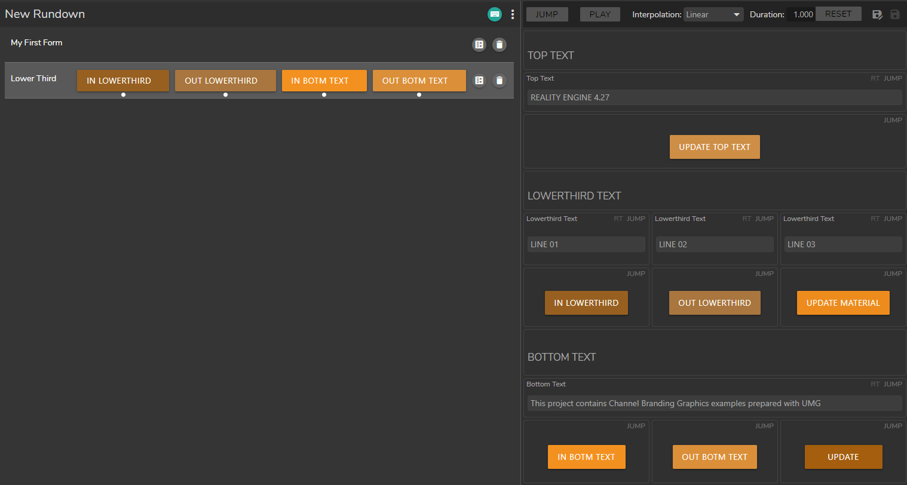907x485 pixels.
Task: Toggle RT on the Top Text field
Action: pos(875,78)
